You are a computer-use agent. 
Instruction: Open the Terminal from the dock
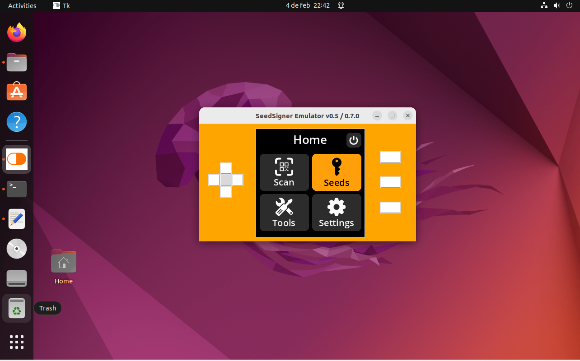[x=17, y=189]
